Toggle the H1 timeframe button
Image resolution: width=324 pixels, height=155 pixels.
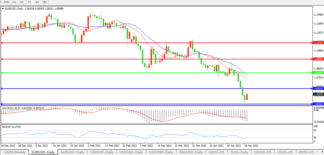(14, 2)
